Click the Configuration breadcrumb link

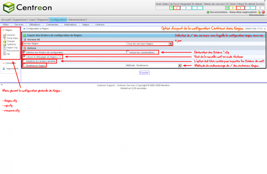[x=33, y=29]
